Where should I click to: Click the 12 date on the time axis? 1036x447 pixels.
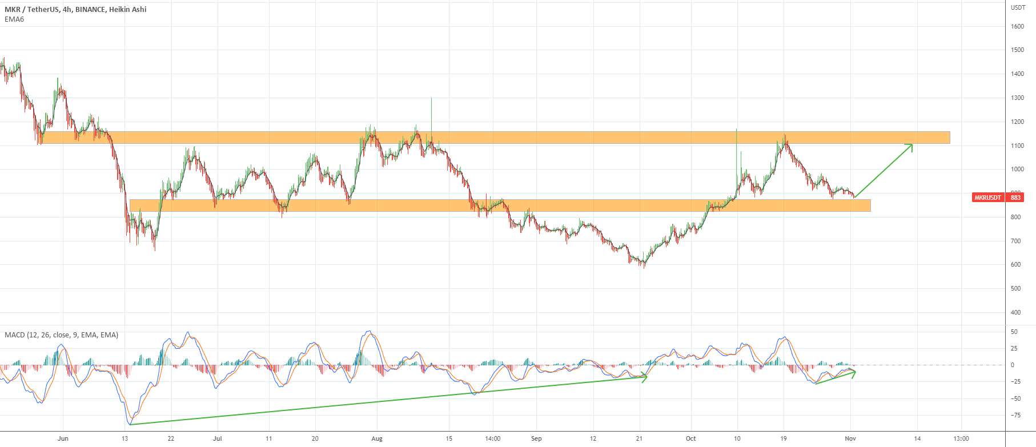[x=594, y=438]
